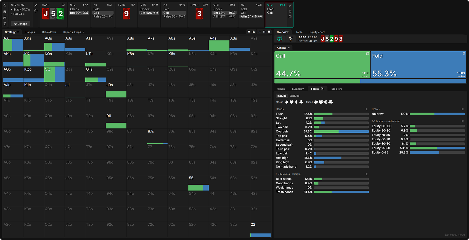
Task: Open the Blockers tab
Action: pyautogui.click(x=337, y=89)
